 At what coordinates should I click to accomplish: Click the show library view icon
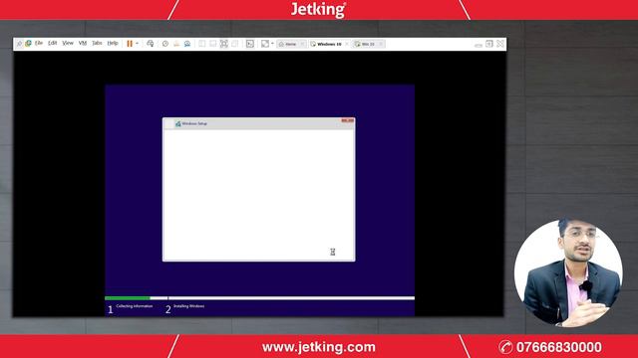pos(201,44)
